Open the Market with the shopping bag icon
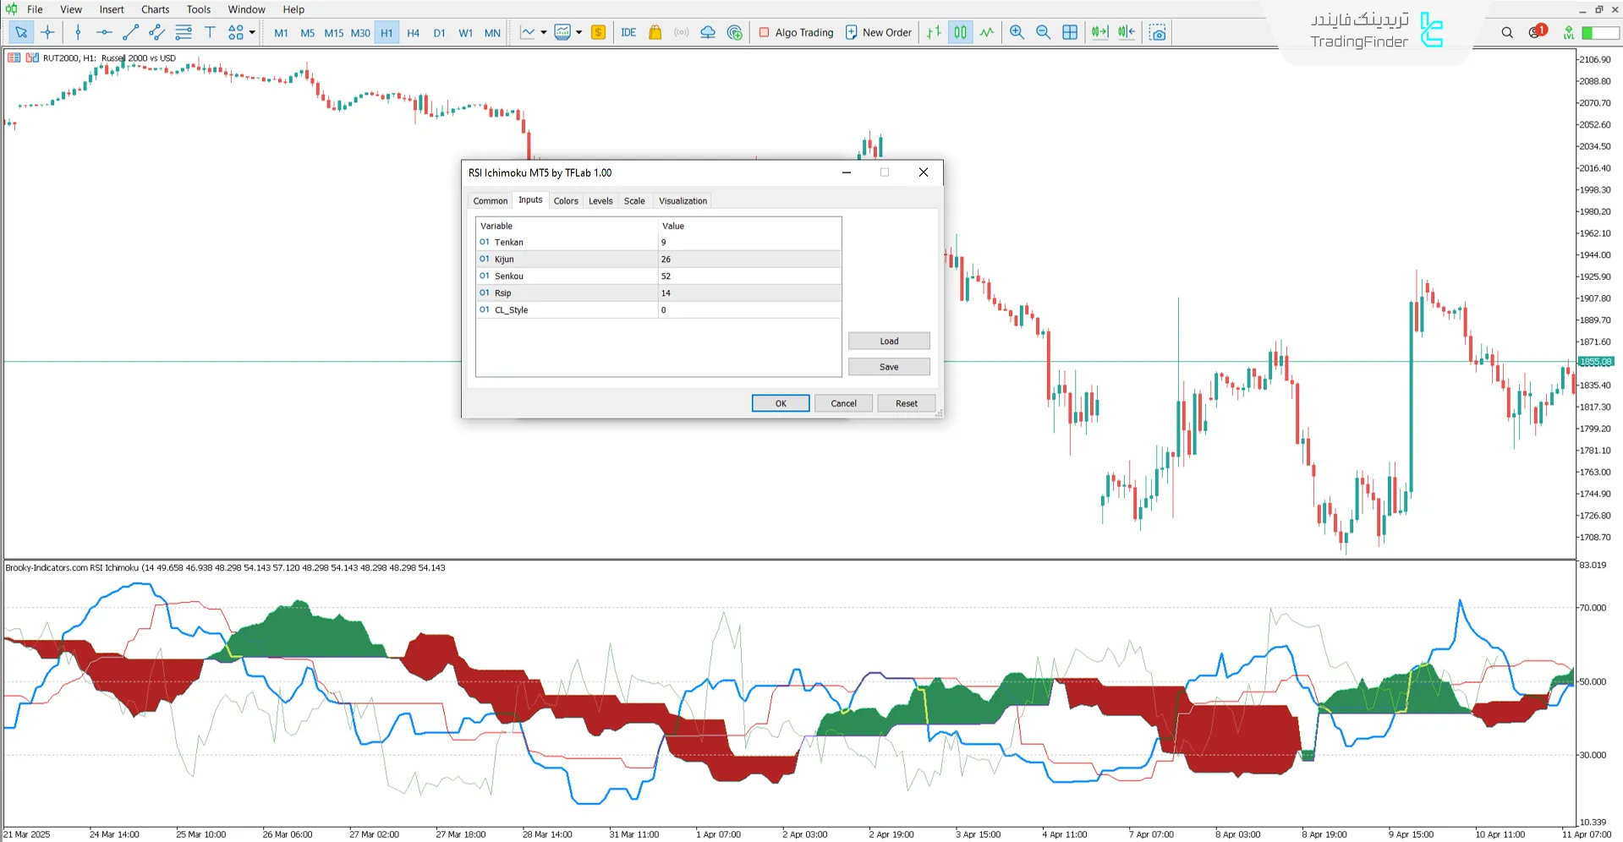1623x842 pixels. (655, 32)
